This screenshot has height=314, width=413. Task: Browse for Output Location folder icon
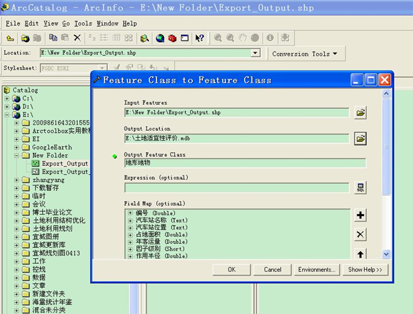pyautogui.click(x=360, y=138)
